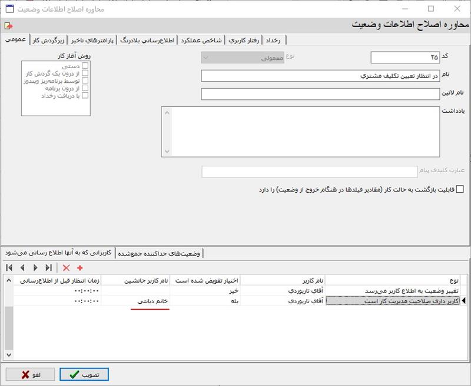Screen dimensions: 471x386
Task: Select the وضعیت‌های جداکننده جمع‌شده tab
Action: tap(159, 253)
